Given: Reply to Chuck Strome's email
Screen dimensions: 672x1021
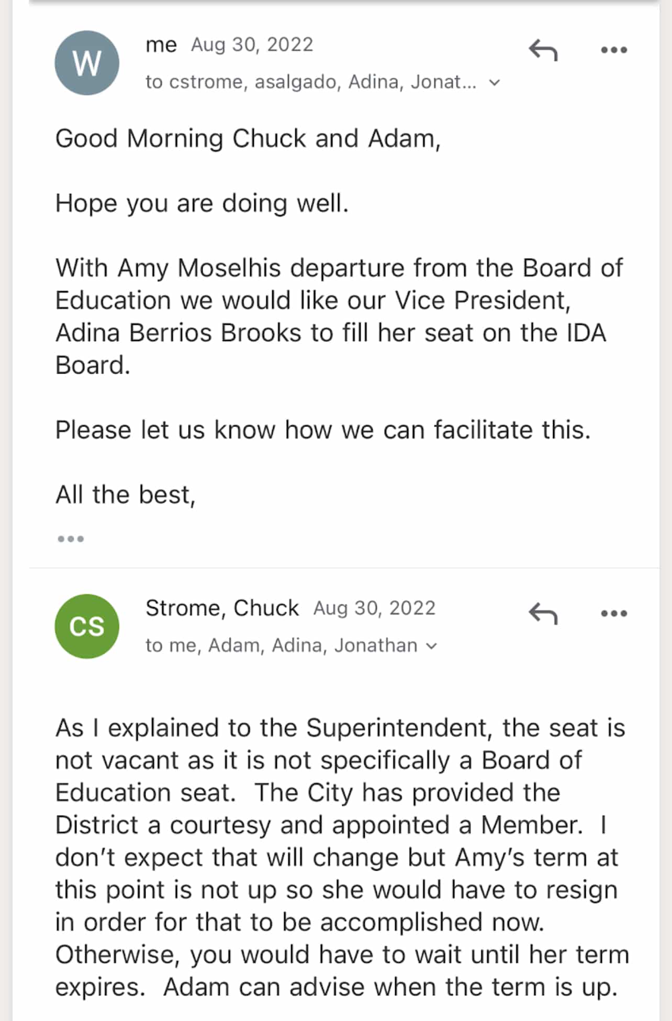Looking at the screenshot, I should point(543,614).
